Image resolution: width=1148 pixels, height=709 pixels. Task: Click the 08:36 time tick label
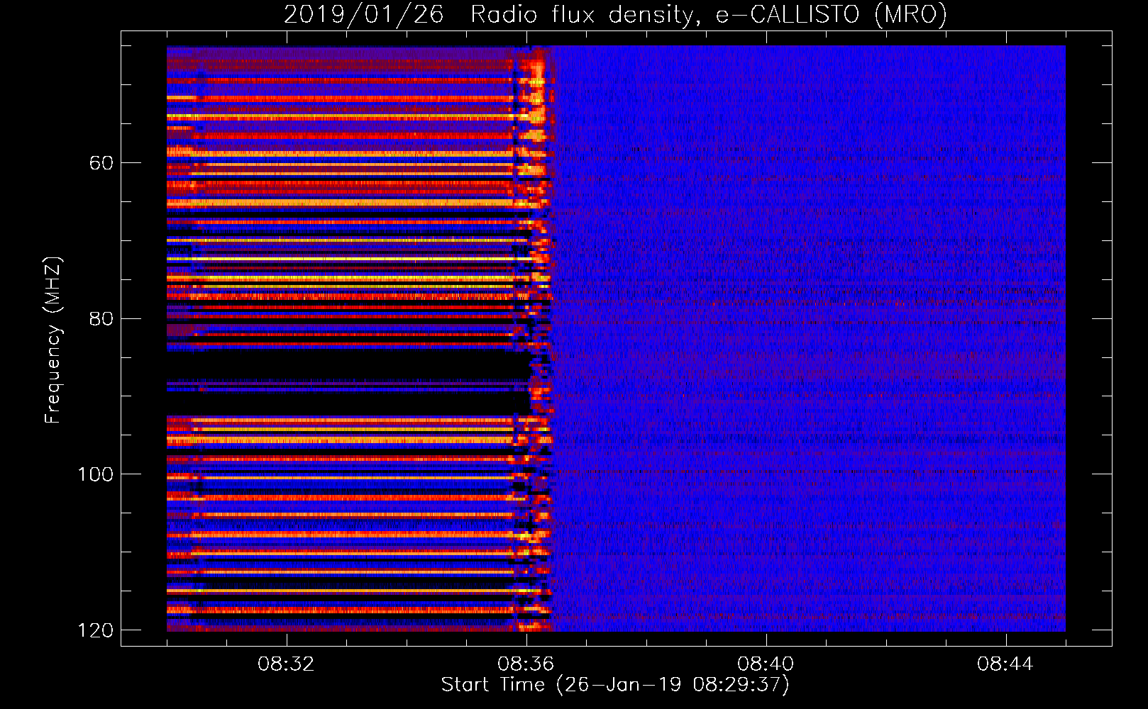[x=526, y=664]
